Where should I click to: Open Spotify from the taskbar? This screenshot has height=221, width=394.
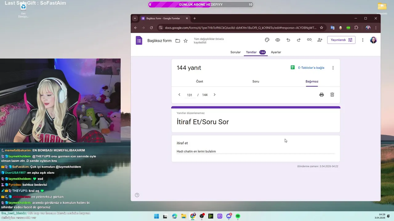[x=238, y=216]
